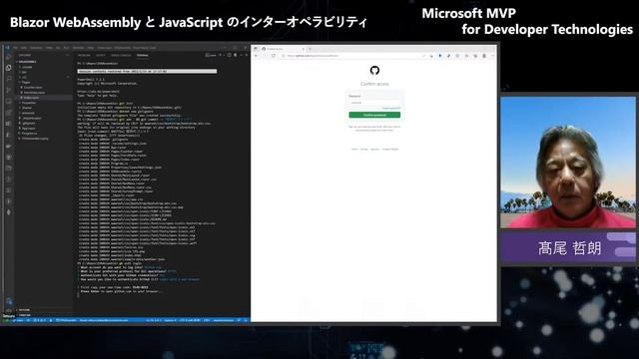Open Counter.razor in the Explorer tree
Viewport: 639px width, 359px height.
33,87
